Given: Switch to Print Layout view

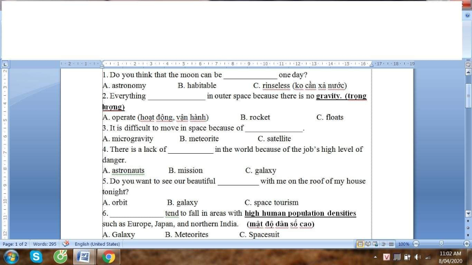Looking at the screenshot, I should click(x=360, y=244).
